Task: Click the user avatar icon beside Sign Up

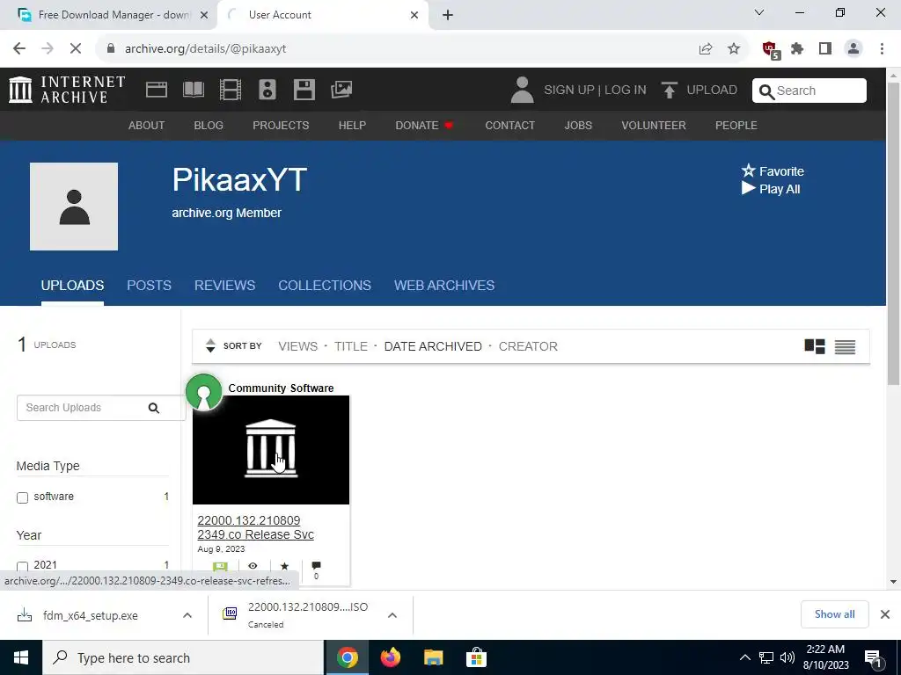Action: click(x=522, y=91)
